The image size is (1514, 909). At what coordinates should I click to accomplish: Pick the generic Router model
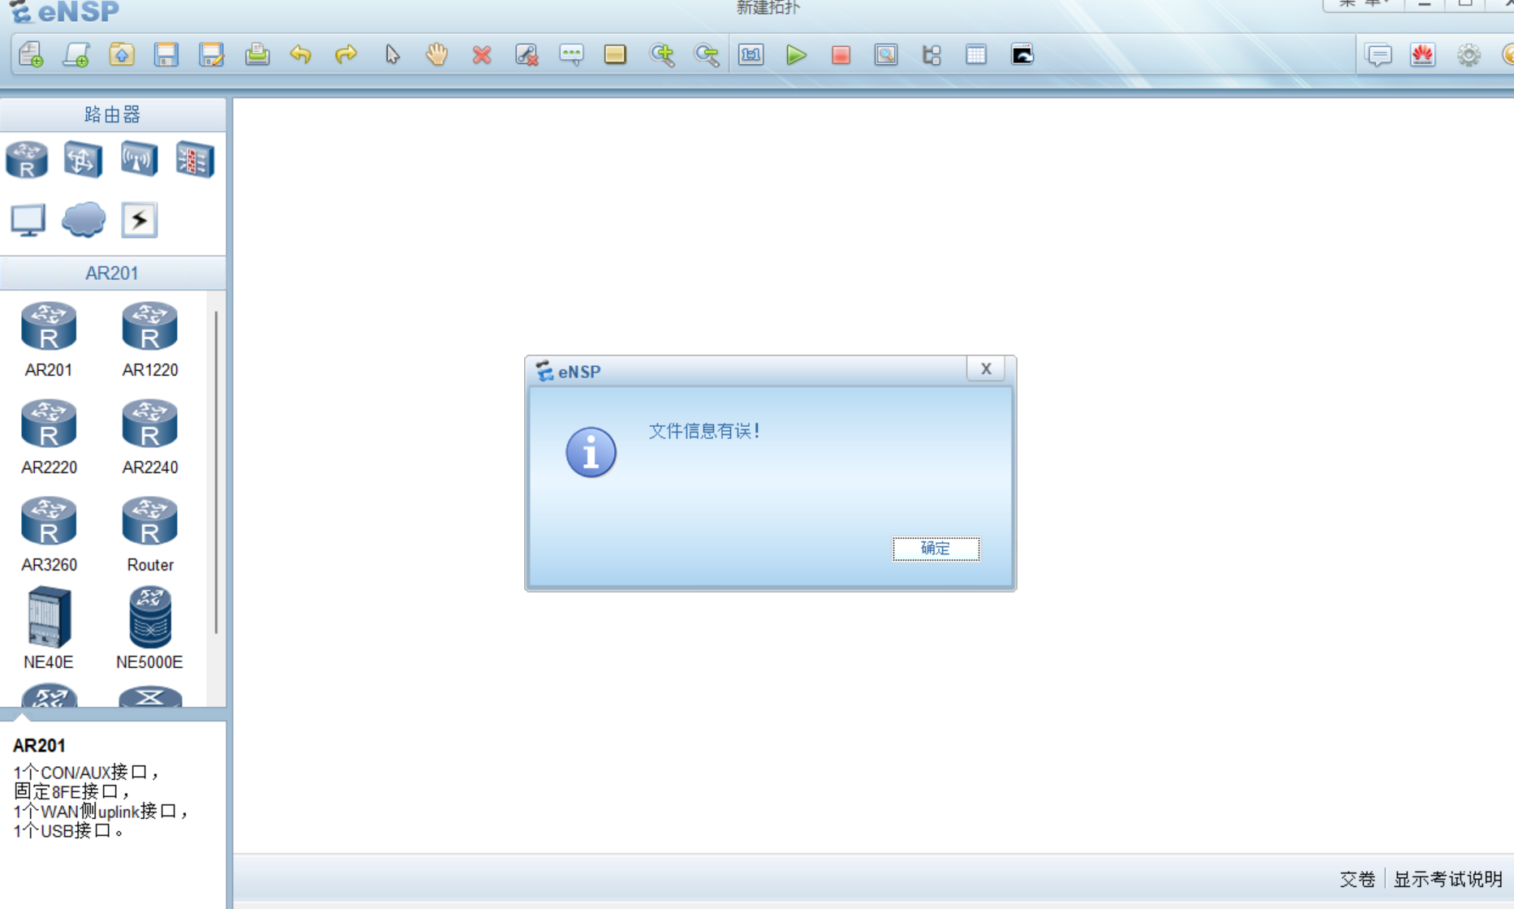[149, 535]
